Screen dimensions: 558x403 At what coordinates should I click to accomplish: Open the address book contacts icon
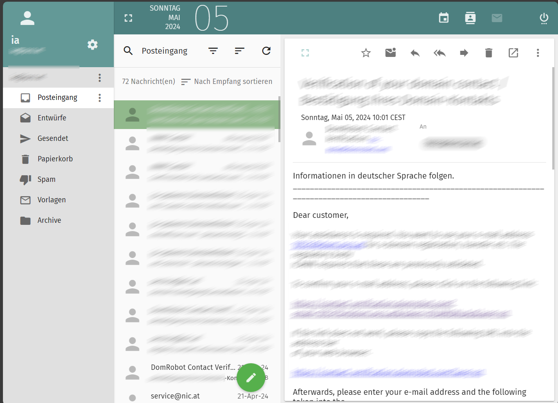click(x=470, y=18)
